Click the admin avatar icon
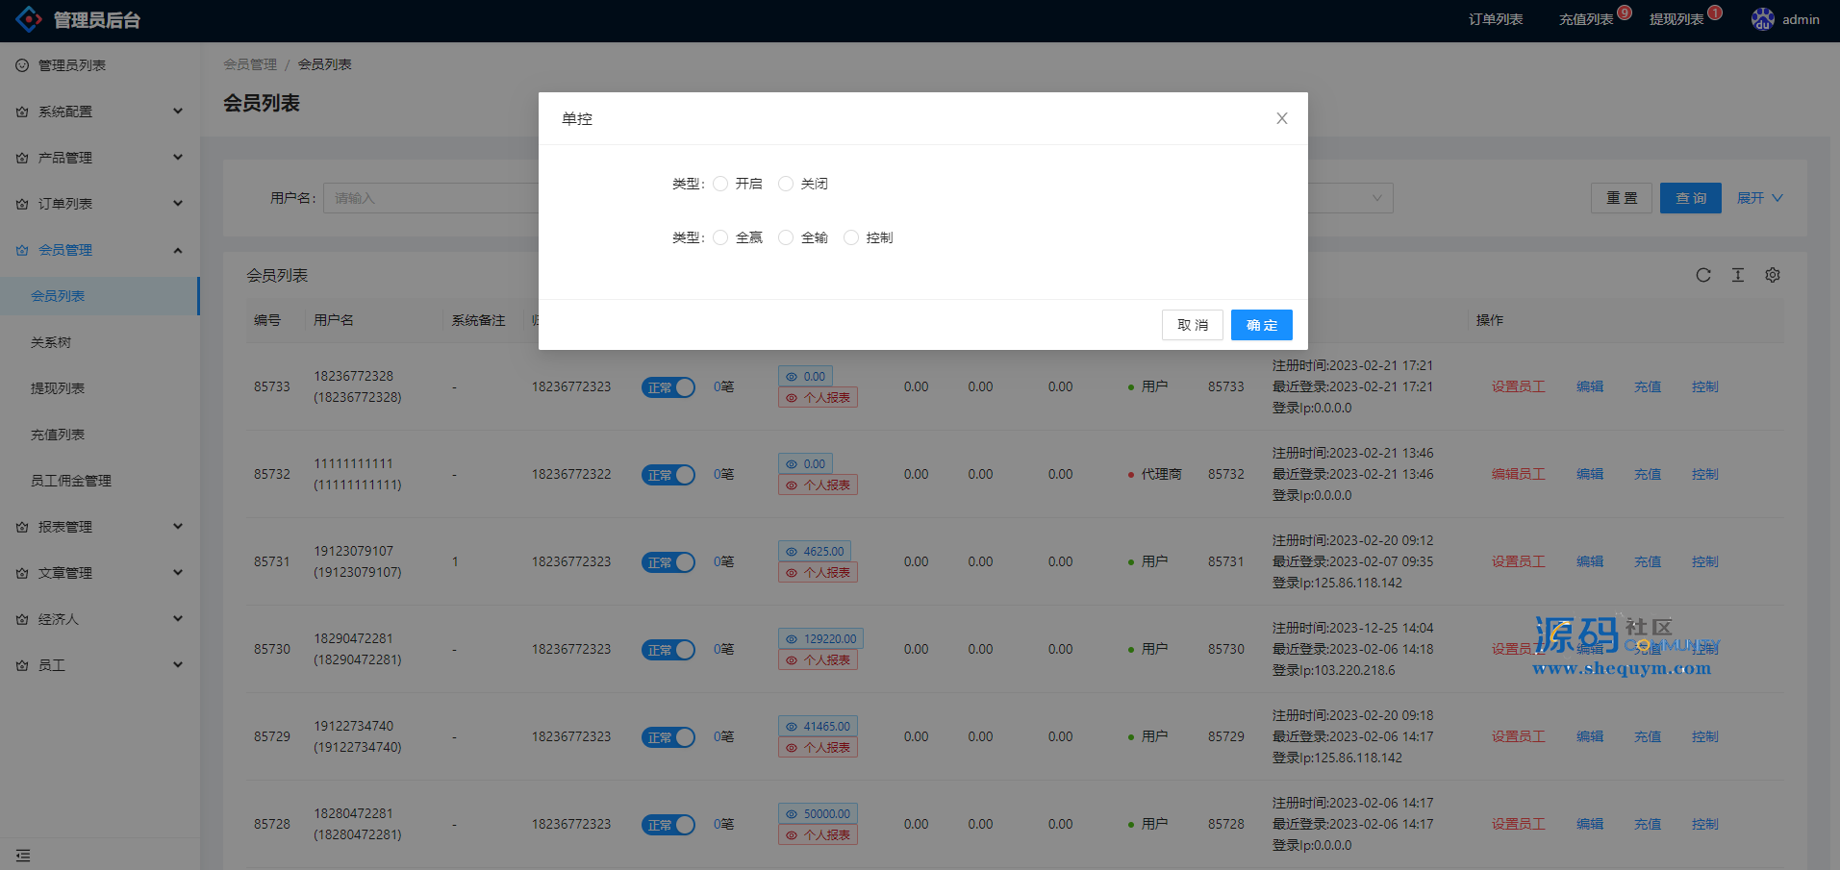This screenshot has width=1840, height=870. 1762,19
